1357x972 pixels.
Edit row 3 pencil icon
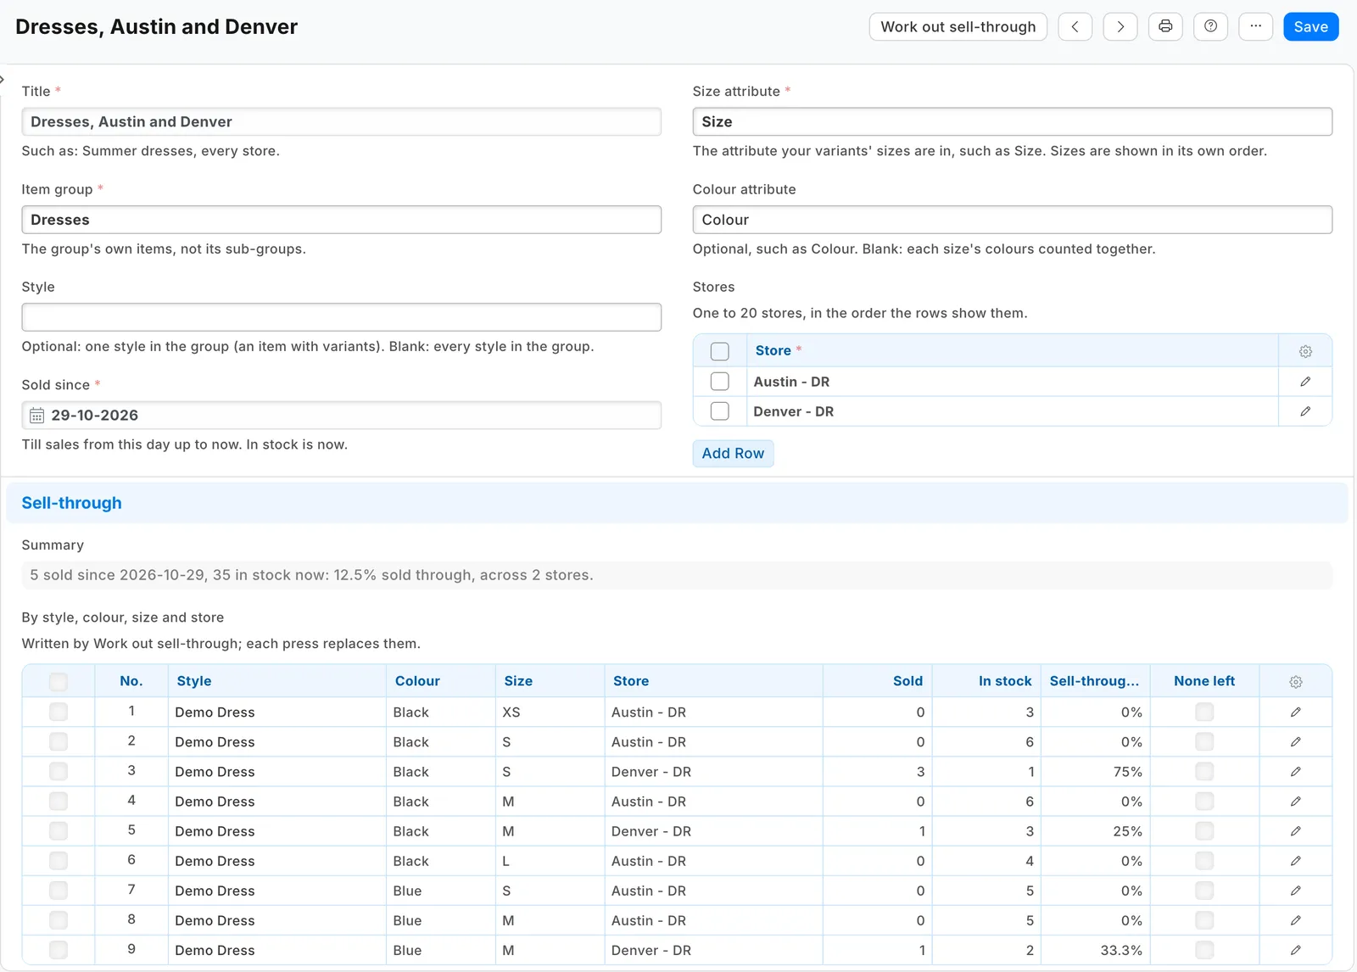click(1295, 772)
